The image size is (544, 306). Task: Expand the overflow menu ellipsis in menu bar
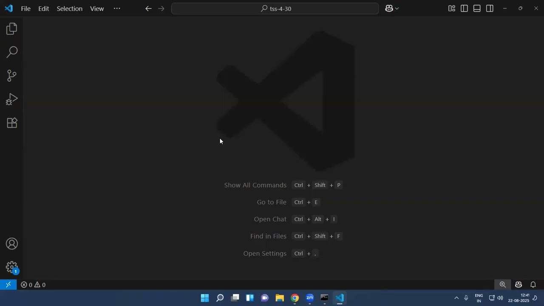(117, 8)
